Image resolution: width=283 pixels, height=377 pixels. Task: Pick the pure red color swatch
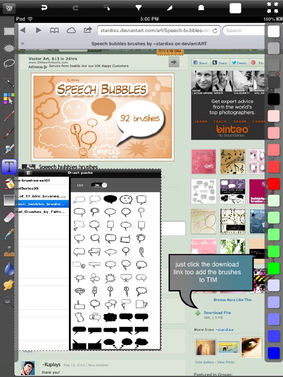pyautogui.click(x=273, y=183)
